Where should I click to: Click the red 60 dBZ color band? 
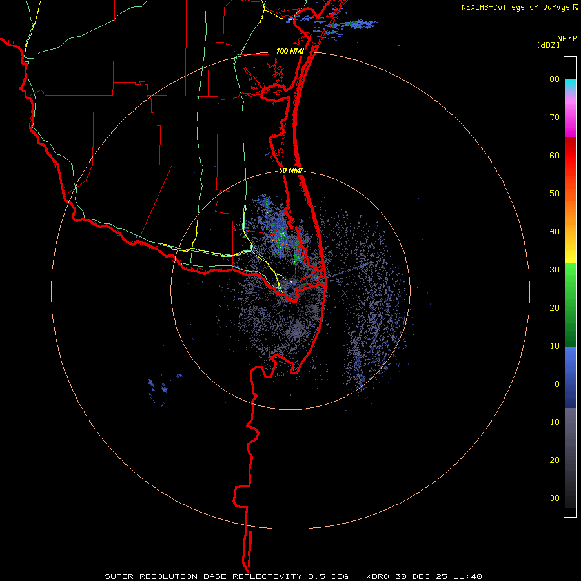(570, 156)
